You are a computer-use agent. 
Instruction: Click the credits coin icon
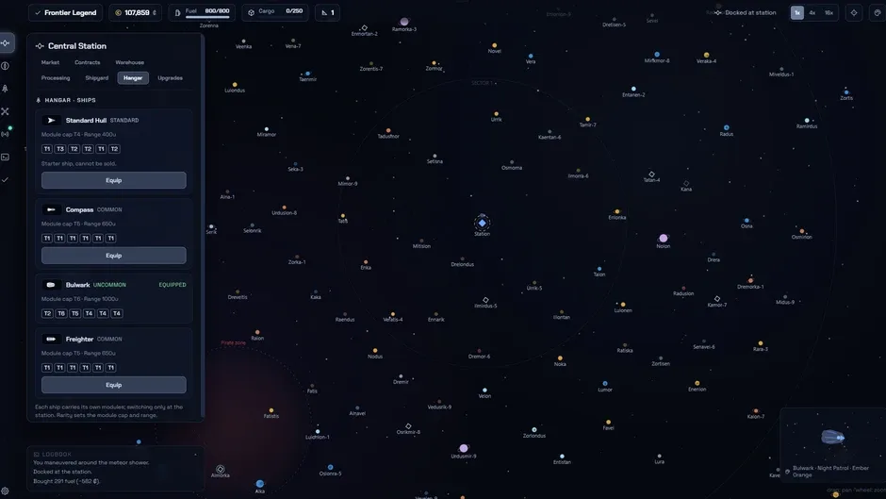118,12
